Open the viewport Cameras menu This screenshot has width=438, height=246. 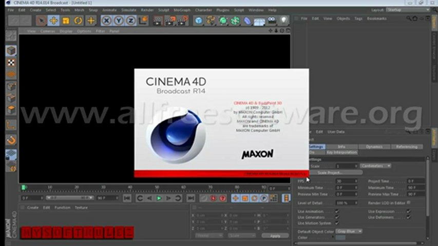coord(48,31)
